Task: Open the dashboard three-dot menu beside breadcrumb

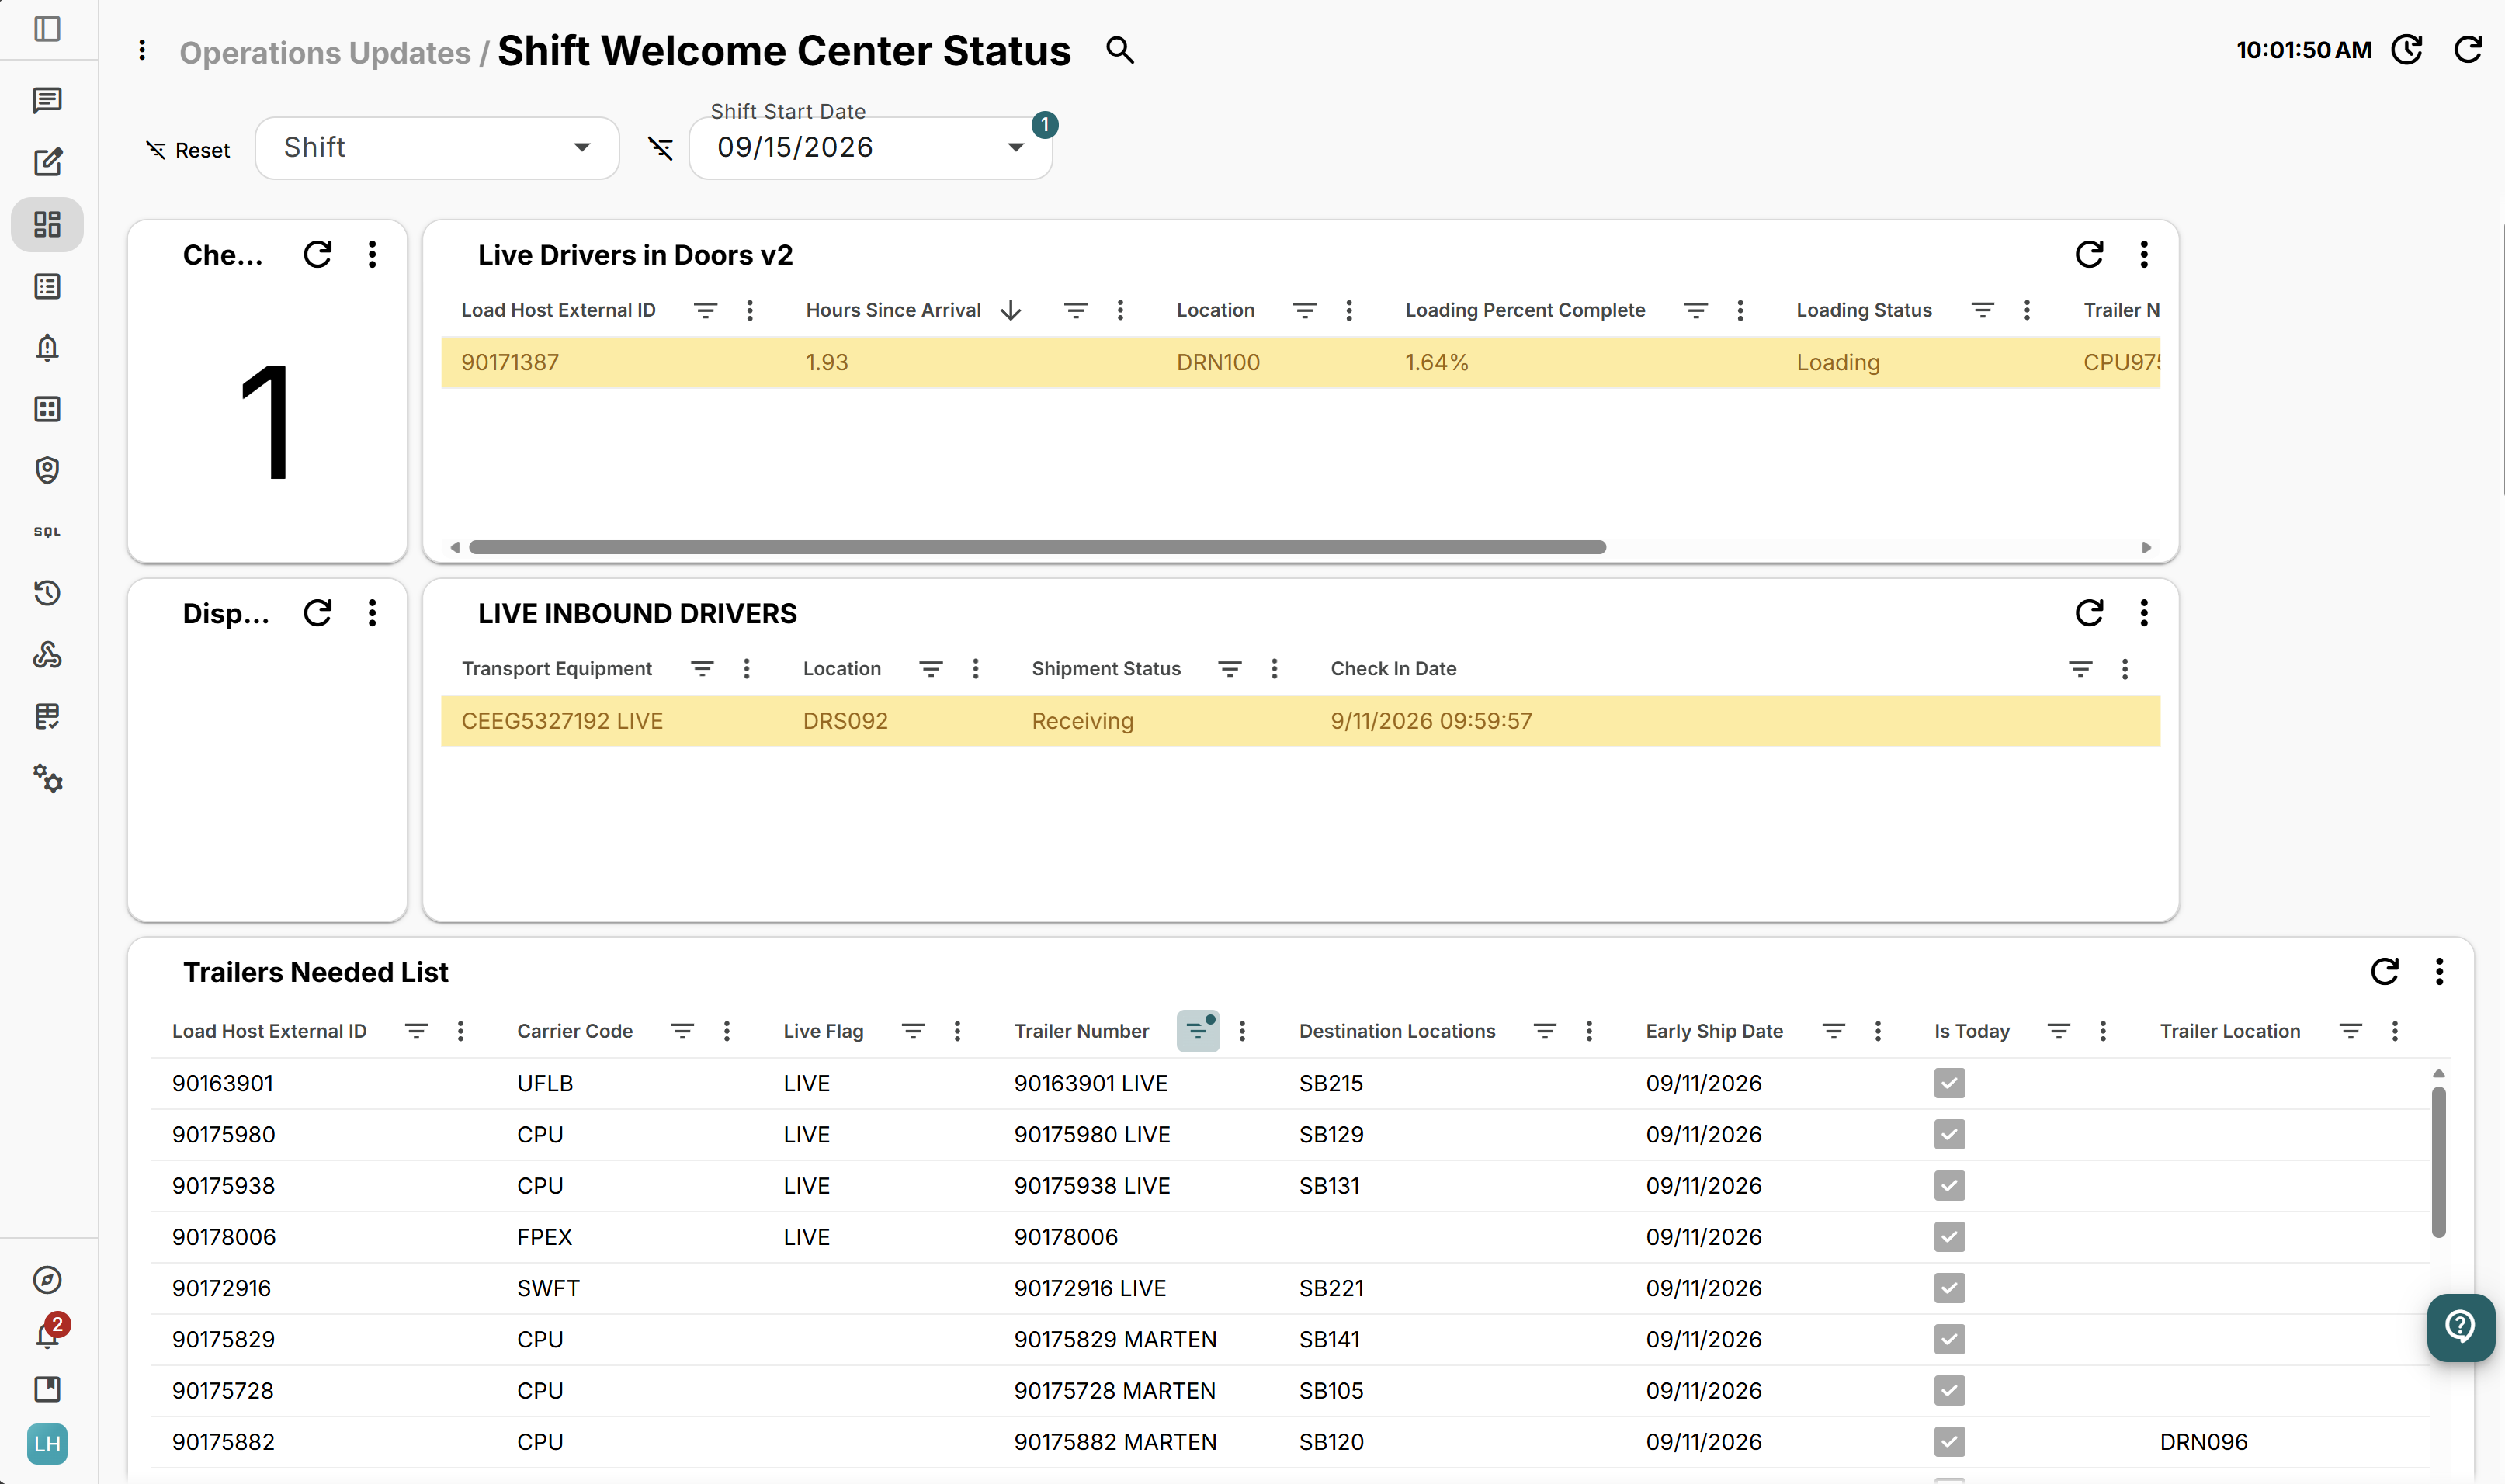Action: point(142,50)
